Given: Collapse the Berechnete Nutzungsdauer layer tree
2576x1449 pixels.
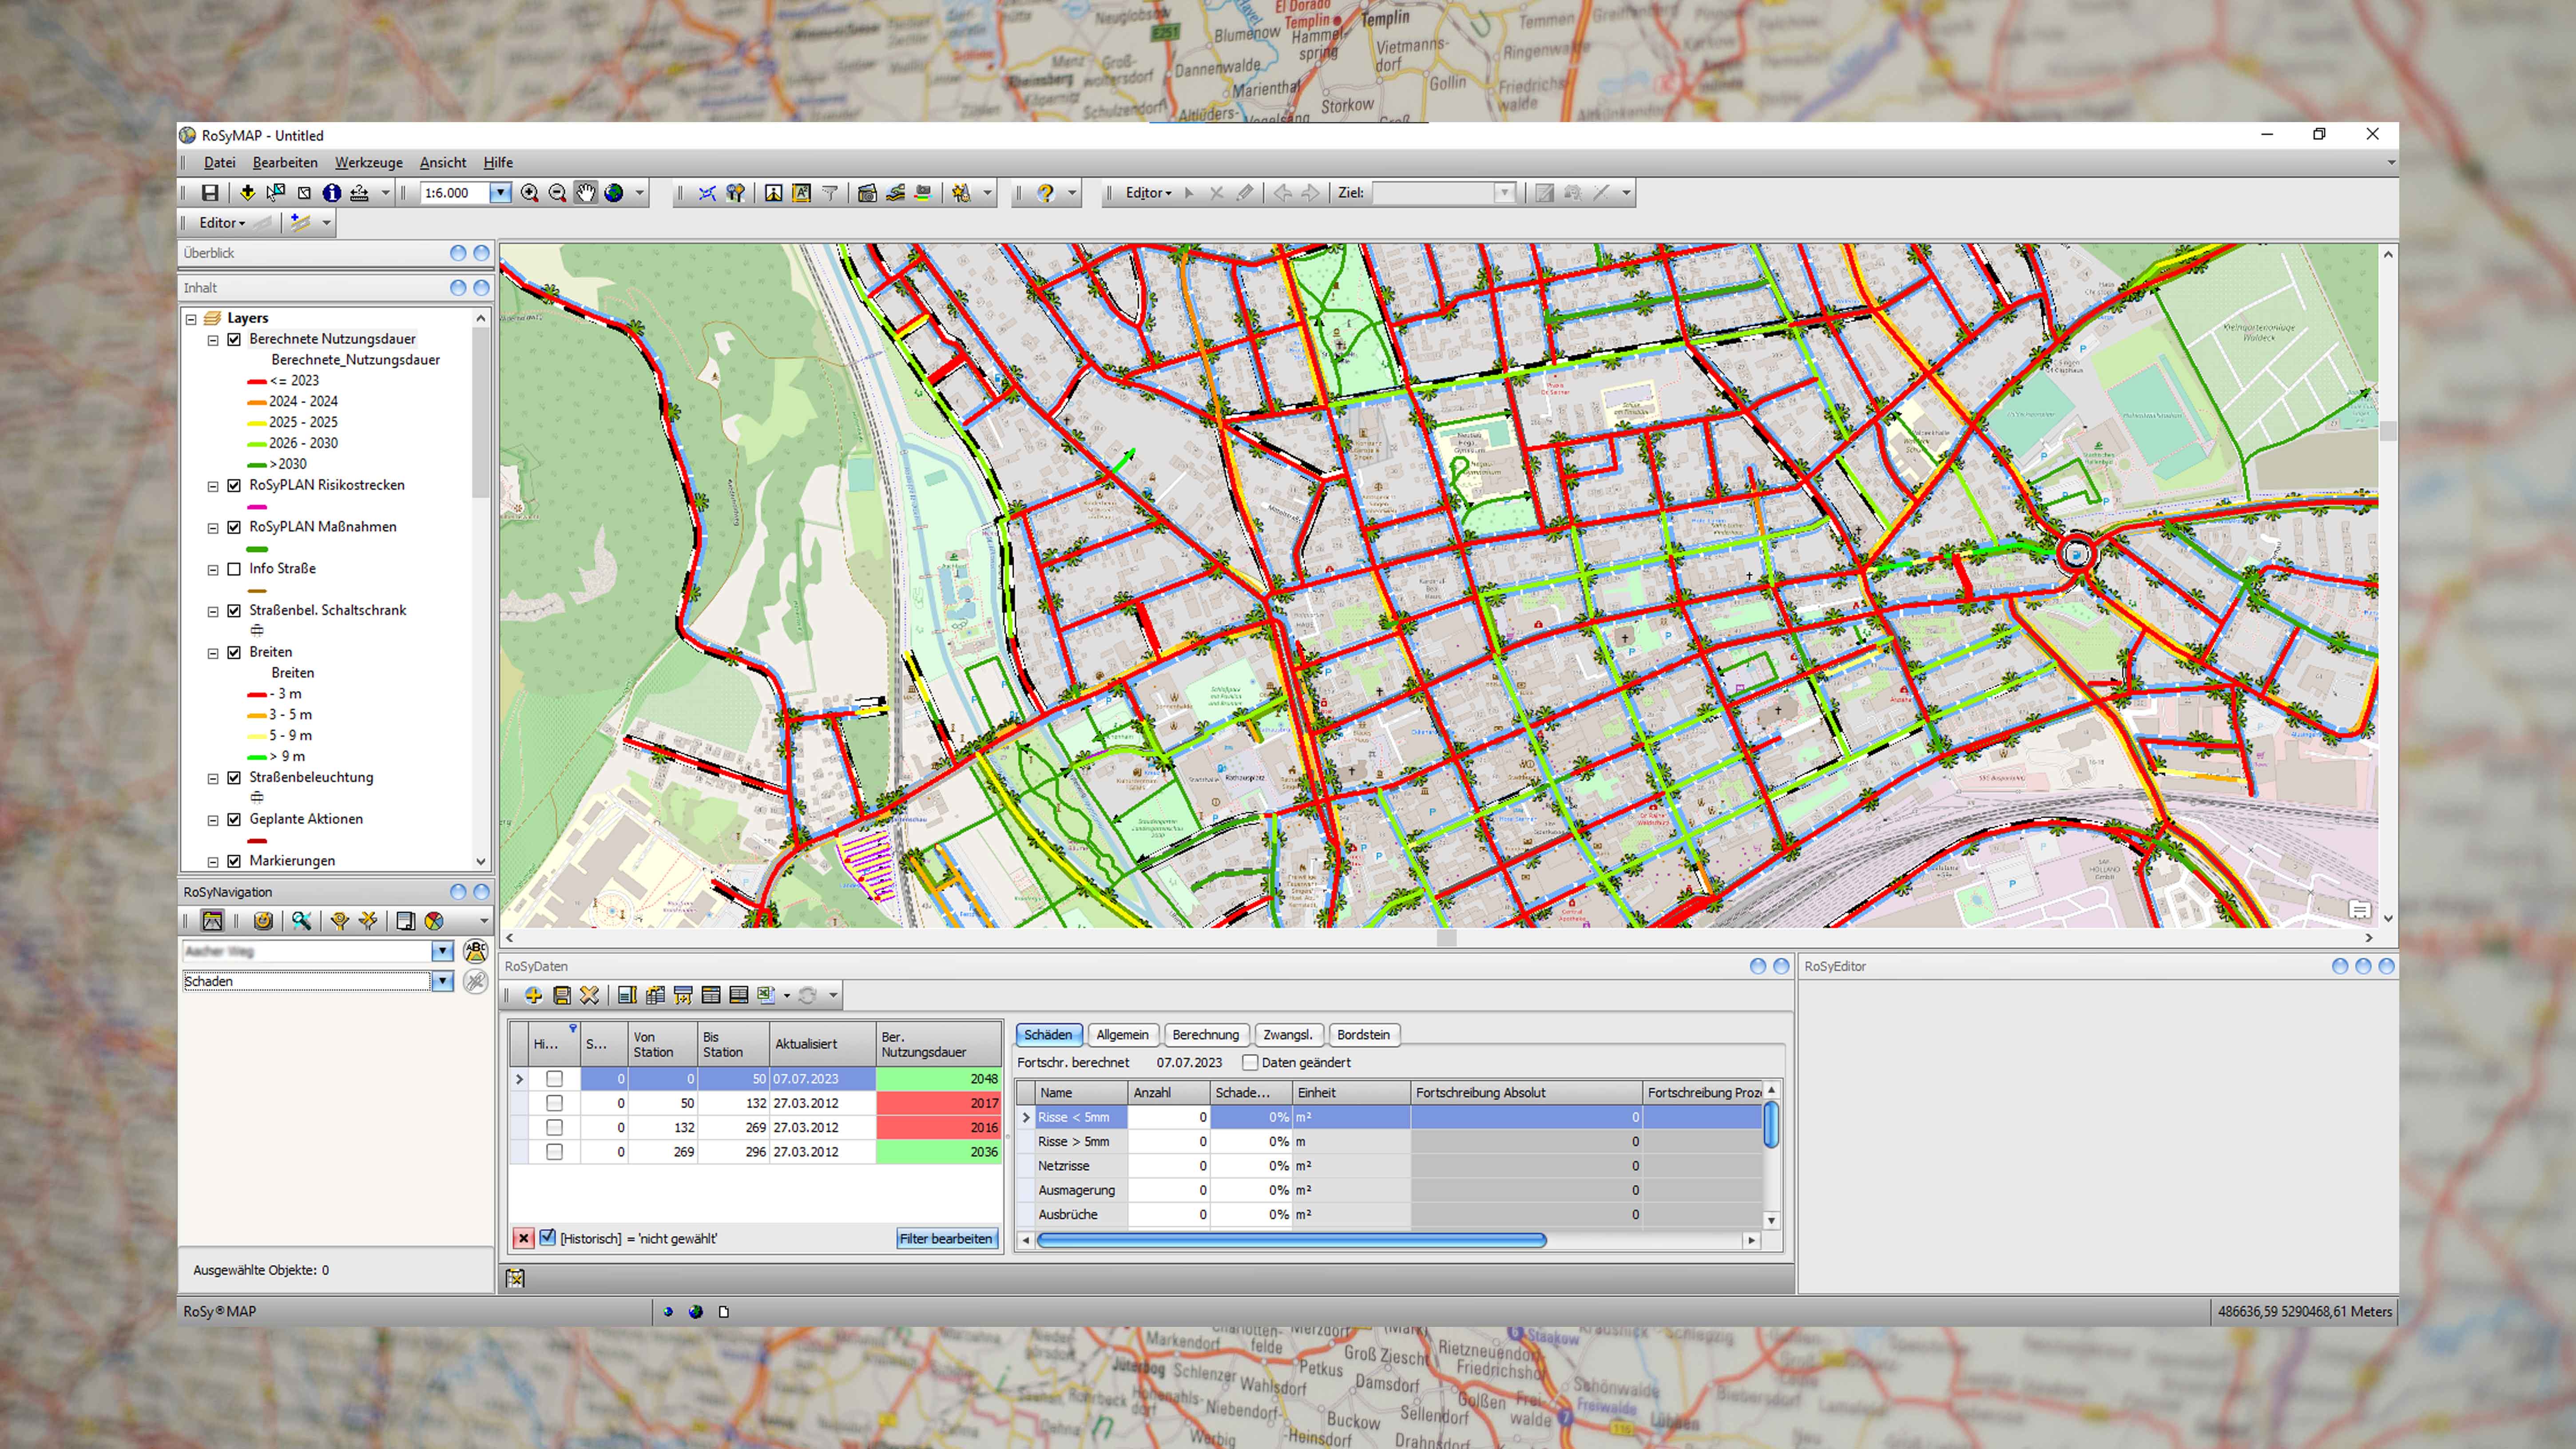Looking at the screenshot, I should pos(213,340).
